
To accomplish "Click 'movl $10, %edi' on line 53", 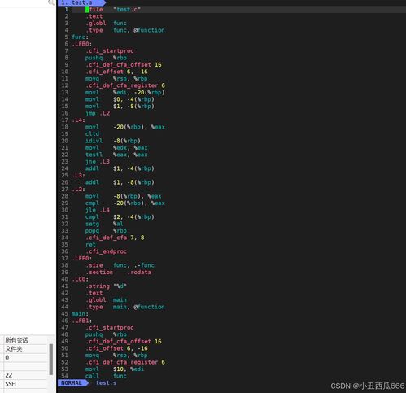I will pos(115,369).
